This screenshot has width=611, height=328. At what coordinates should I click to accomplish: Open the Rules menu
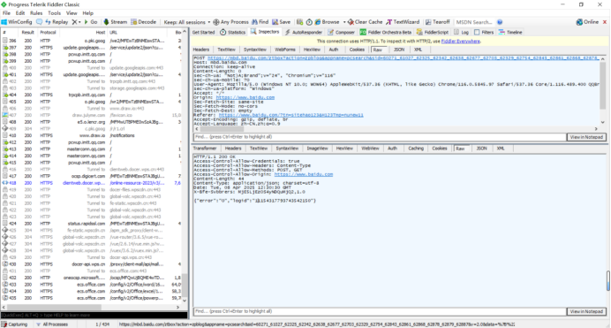(36, 13)
